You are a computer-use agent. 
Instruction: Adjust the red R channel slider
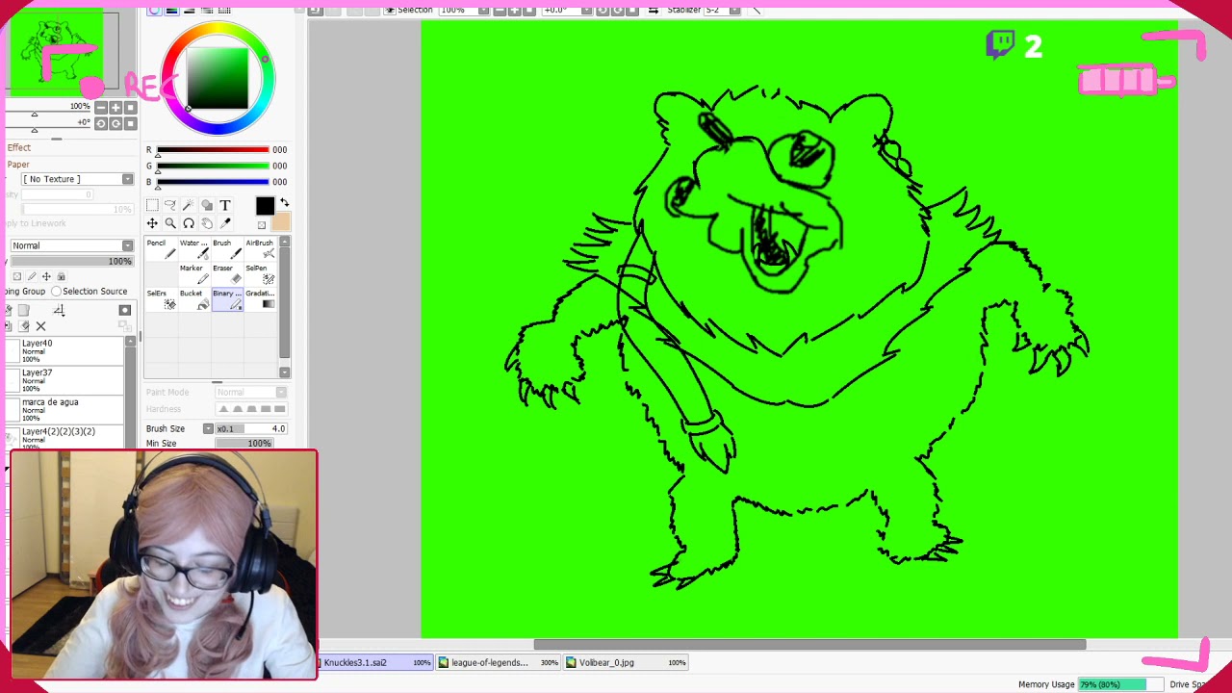[213, 150]
